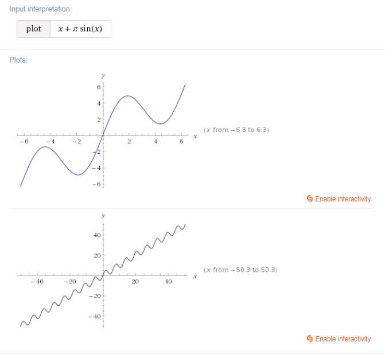Click the "Plots:" section heading
The width and height of the screenshot is (385, 354).
(x=18, y=60)
